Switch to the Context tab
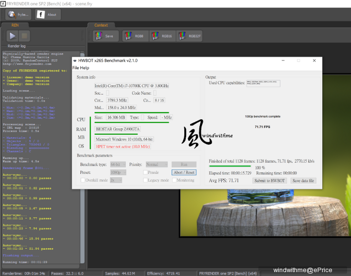Screen dimensions: 351x276 [101, 25]
